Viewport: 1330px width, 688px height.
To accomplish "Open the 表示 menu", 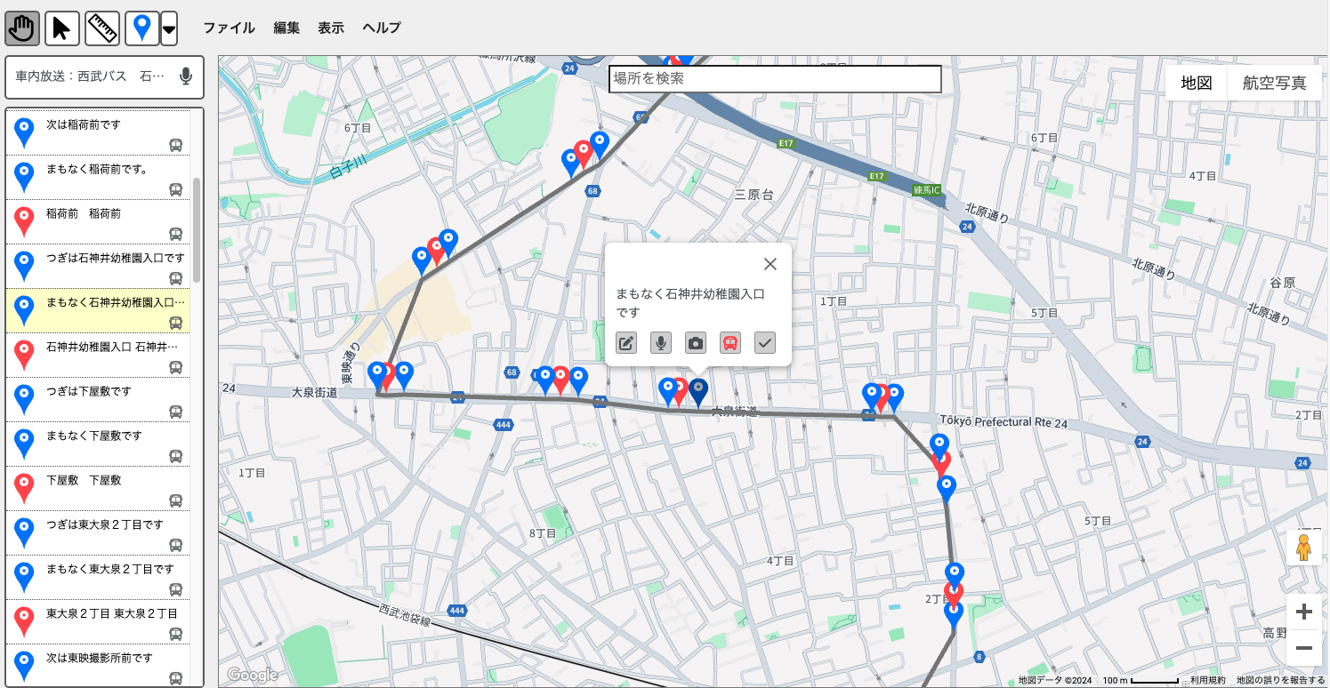I will [330, 28].
